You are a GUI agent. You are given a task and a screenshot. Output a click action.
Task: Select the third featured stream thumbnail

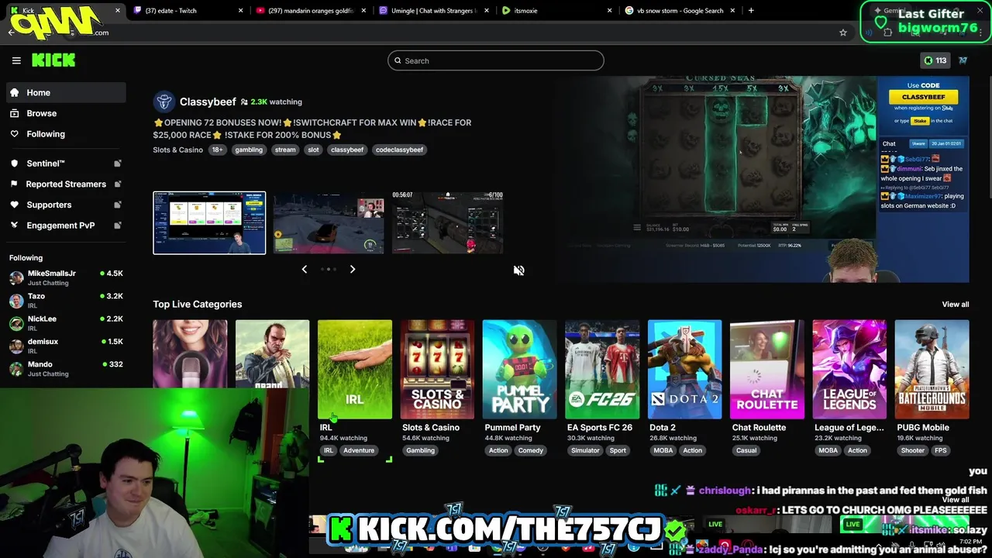pyautogui.click(x=448, y=222)
